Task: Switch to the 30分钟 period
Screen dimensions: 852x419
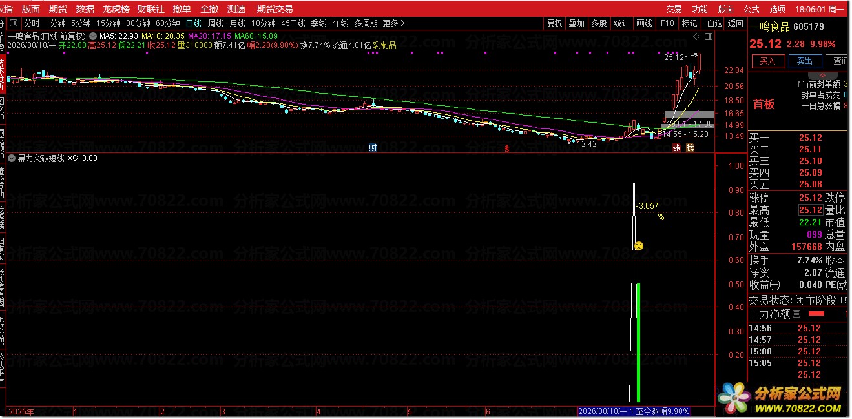Action: tap(138, 23)
